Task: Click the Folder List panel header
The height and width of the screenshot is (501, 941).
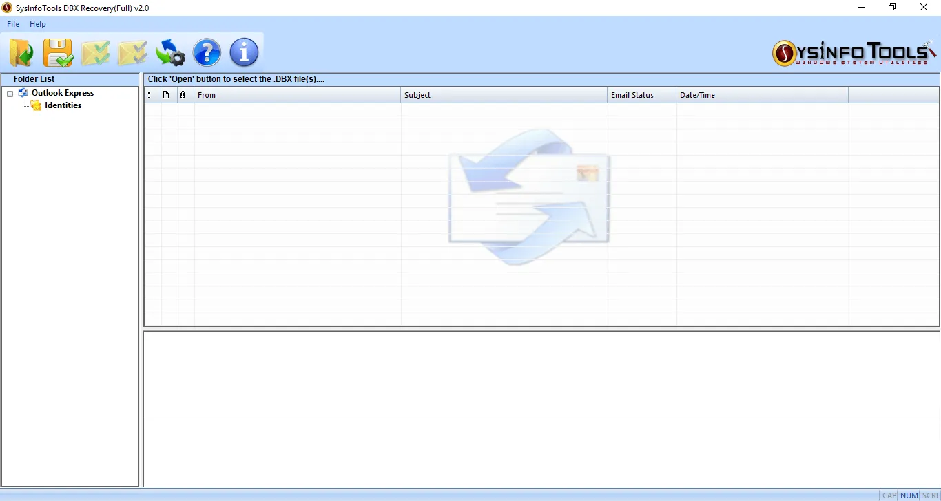Action: 70,79
